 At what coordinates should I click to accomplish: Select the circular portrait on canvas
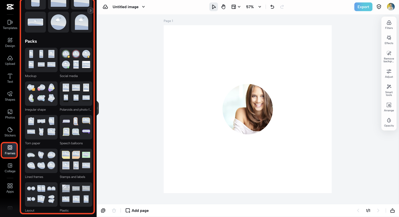(x=248, y=109)
